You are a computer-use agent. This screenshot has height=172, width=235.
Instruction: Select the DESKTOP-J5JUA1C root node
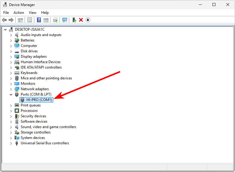(29, 29)
